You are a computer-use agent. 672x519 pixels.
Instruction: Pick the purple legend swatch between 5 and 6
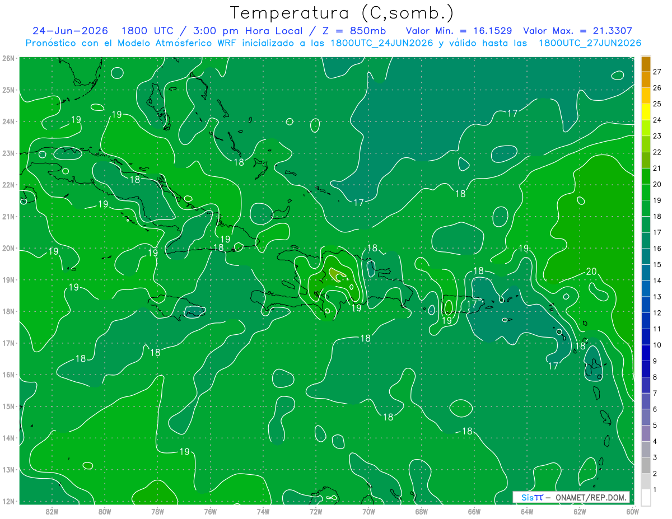pyautogui.click(x=646, y=417)
